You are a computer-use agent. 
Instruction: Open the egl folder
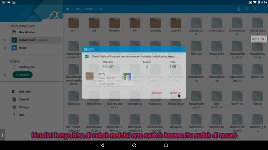pos(94,25)
